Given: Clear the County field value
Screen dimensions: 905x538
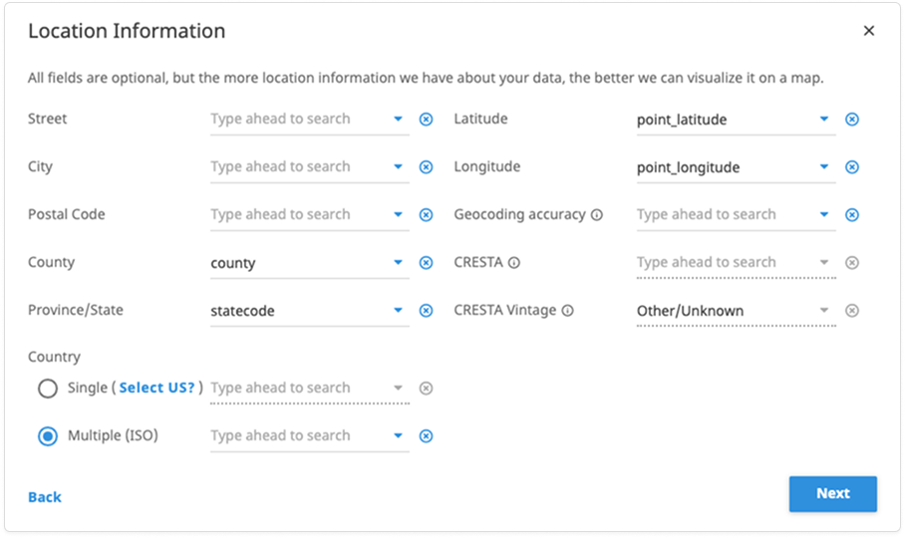Looking at the screenshot, I should click(x=426, y=262).
